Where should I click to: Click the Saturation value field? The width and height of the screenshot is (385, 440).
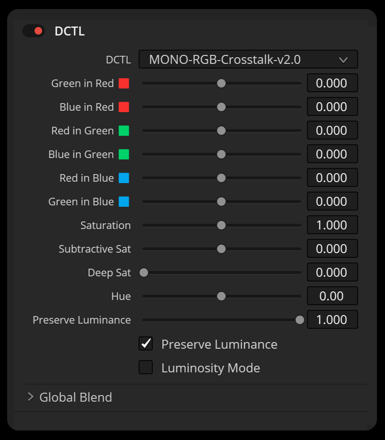pos(332,225)
